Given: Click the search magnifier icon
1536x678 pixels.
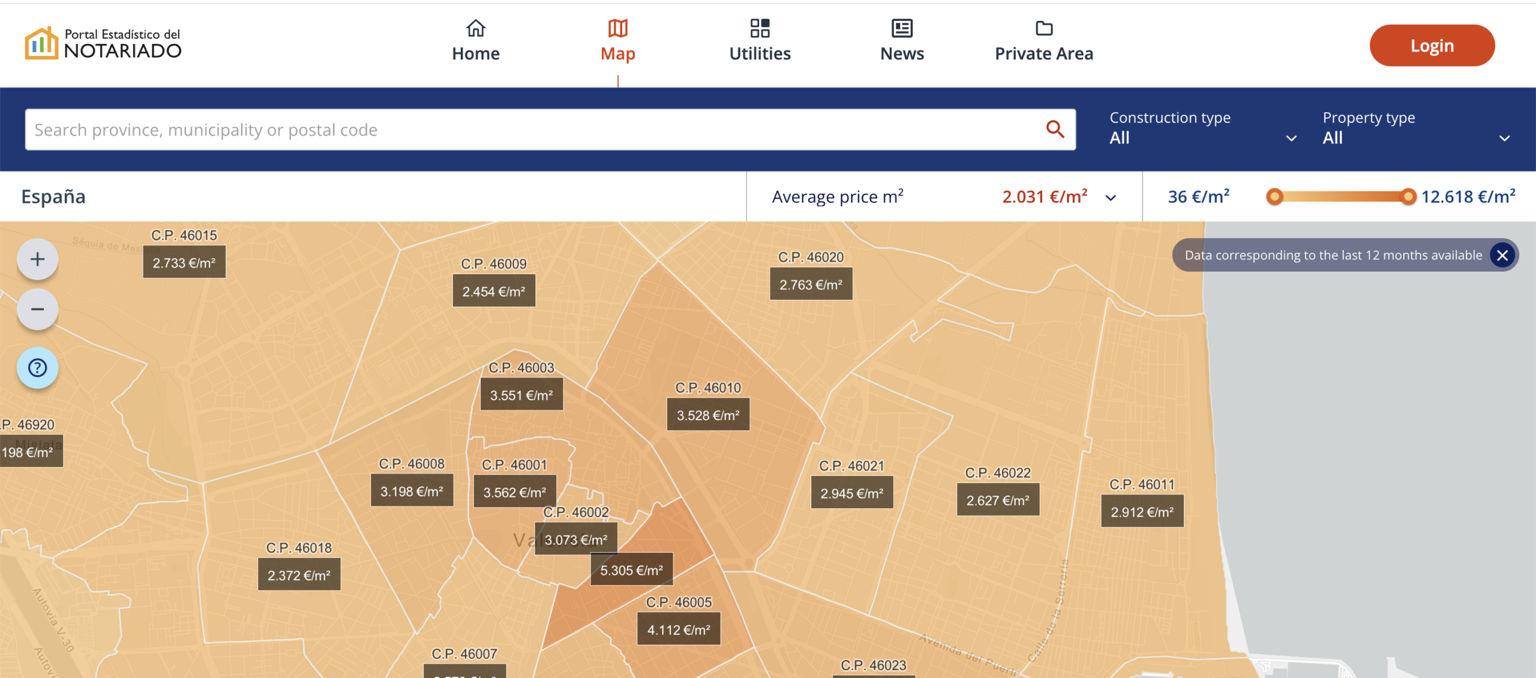Looking at the screenshot, I should pyautogui.click(x=1055, y=129).
